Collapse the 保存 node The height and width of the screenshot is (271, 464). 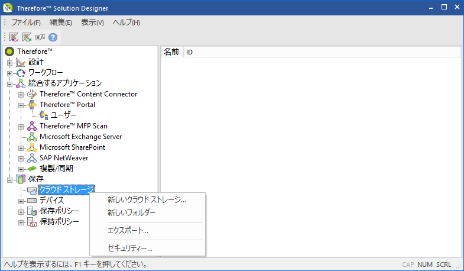[x=10, y=180]
